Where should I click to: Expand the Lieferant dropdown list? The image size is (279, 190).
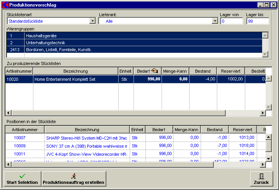[215, 21]
